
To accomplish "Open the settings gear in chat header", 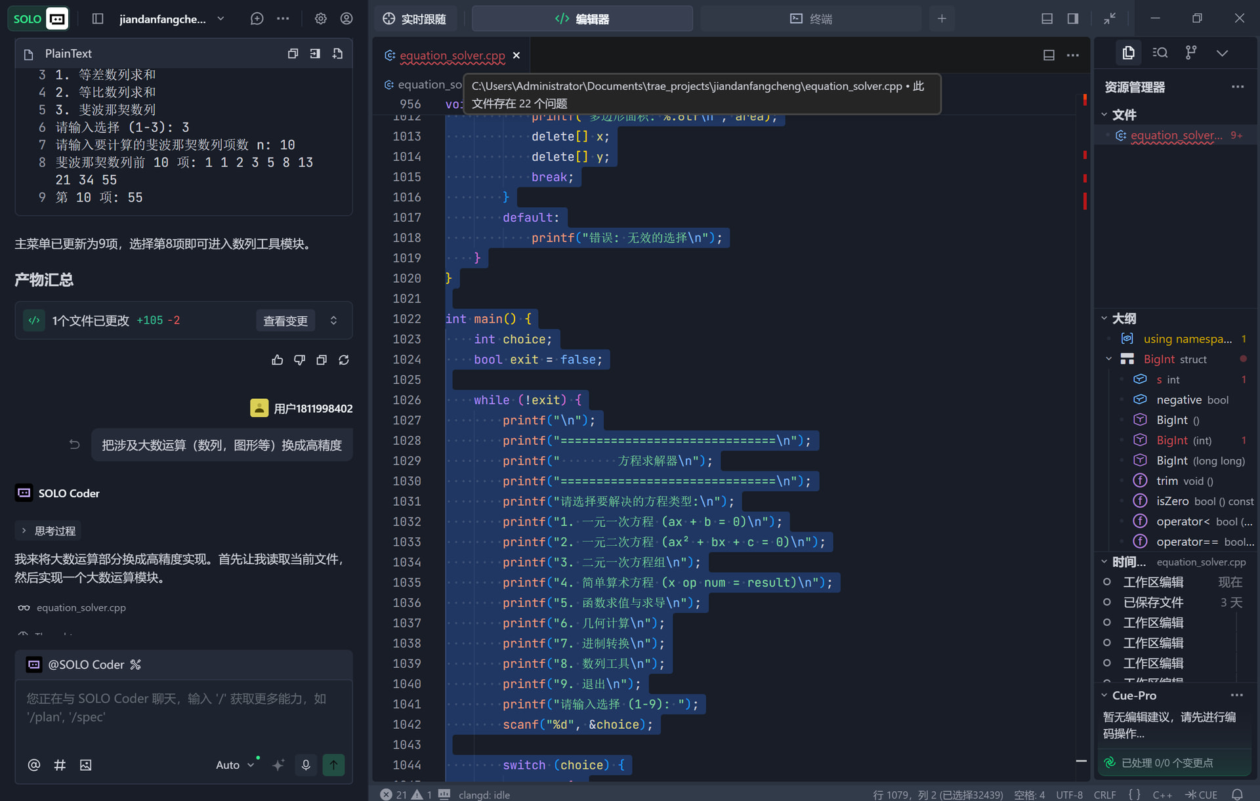I will click(320, 18).
